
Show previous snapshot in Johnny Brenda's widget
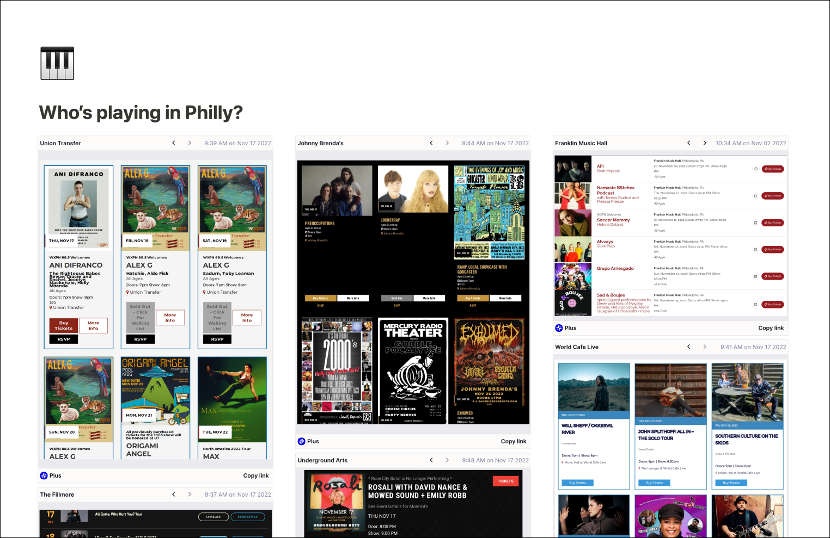point(431,143)
